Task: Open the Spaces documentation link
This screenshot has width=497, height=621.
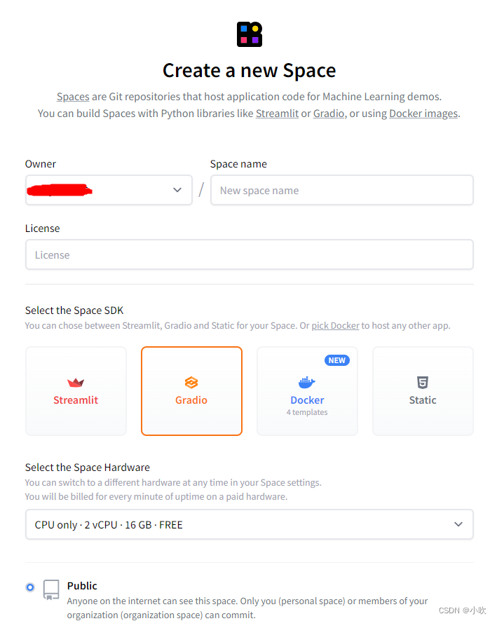Action: pyautogui.click(x=73, y=97)
